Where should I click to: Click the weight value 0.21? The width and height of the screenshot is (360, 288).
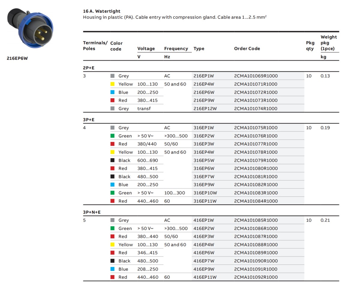click(x=325, y=220)
